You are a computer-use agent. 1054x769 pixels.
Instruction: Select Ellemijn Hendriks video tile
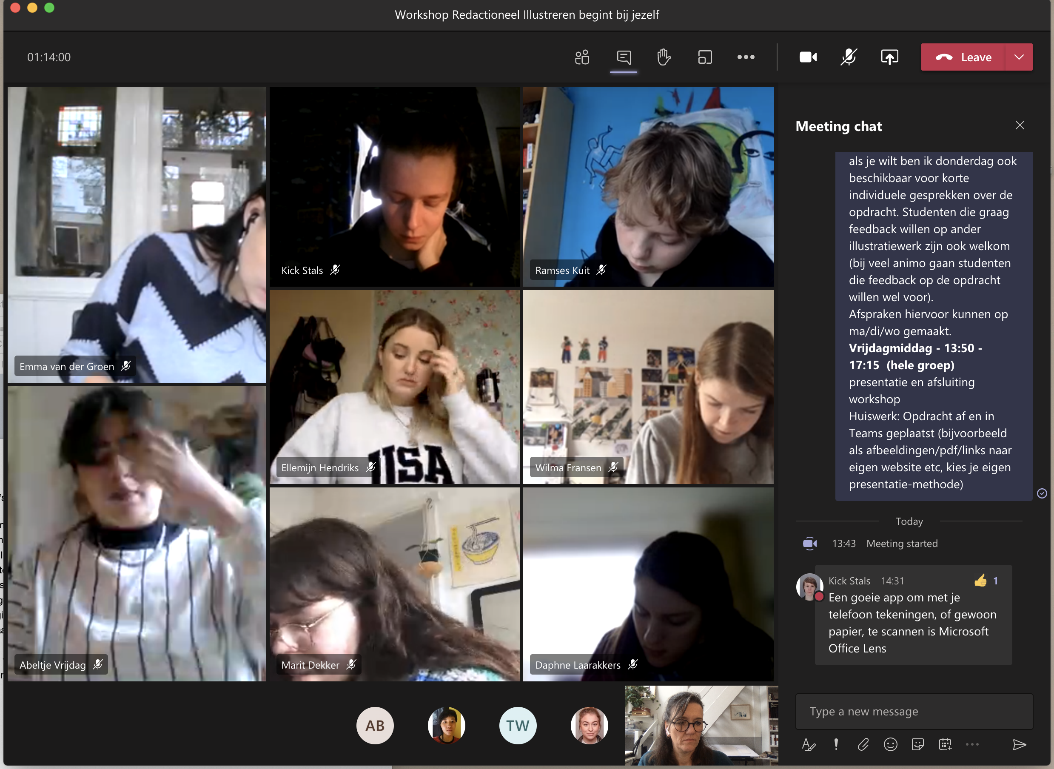point(394,387)
